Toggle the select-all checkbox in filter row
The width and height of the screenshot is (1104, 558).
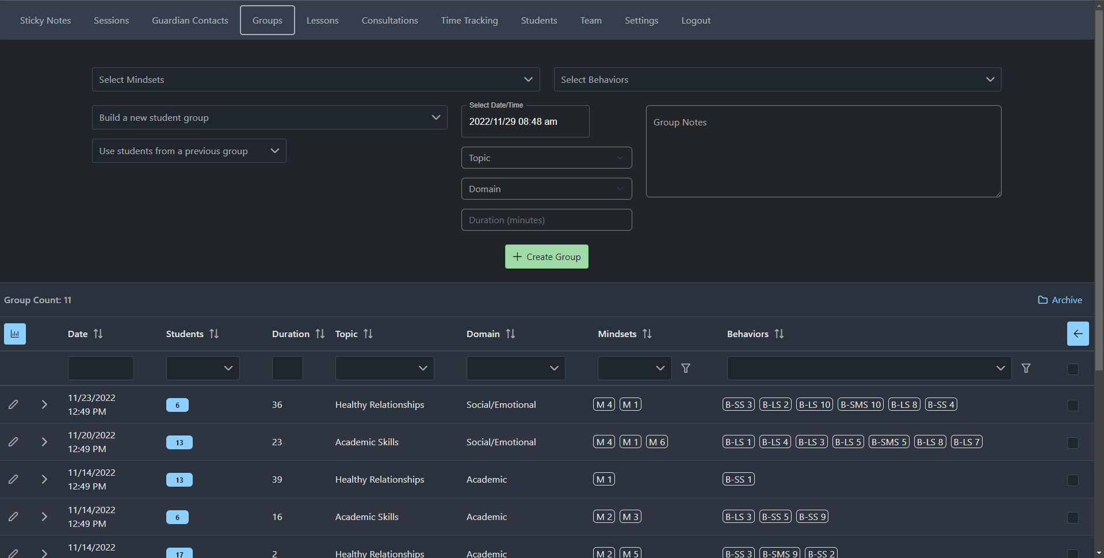[x=1072, y=369]
